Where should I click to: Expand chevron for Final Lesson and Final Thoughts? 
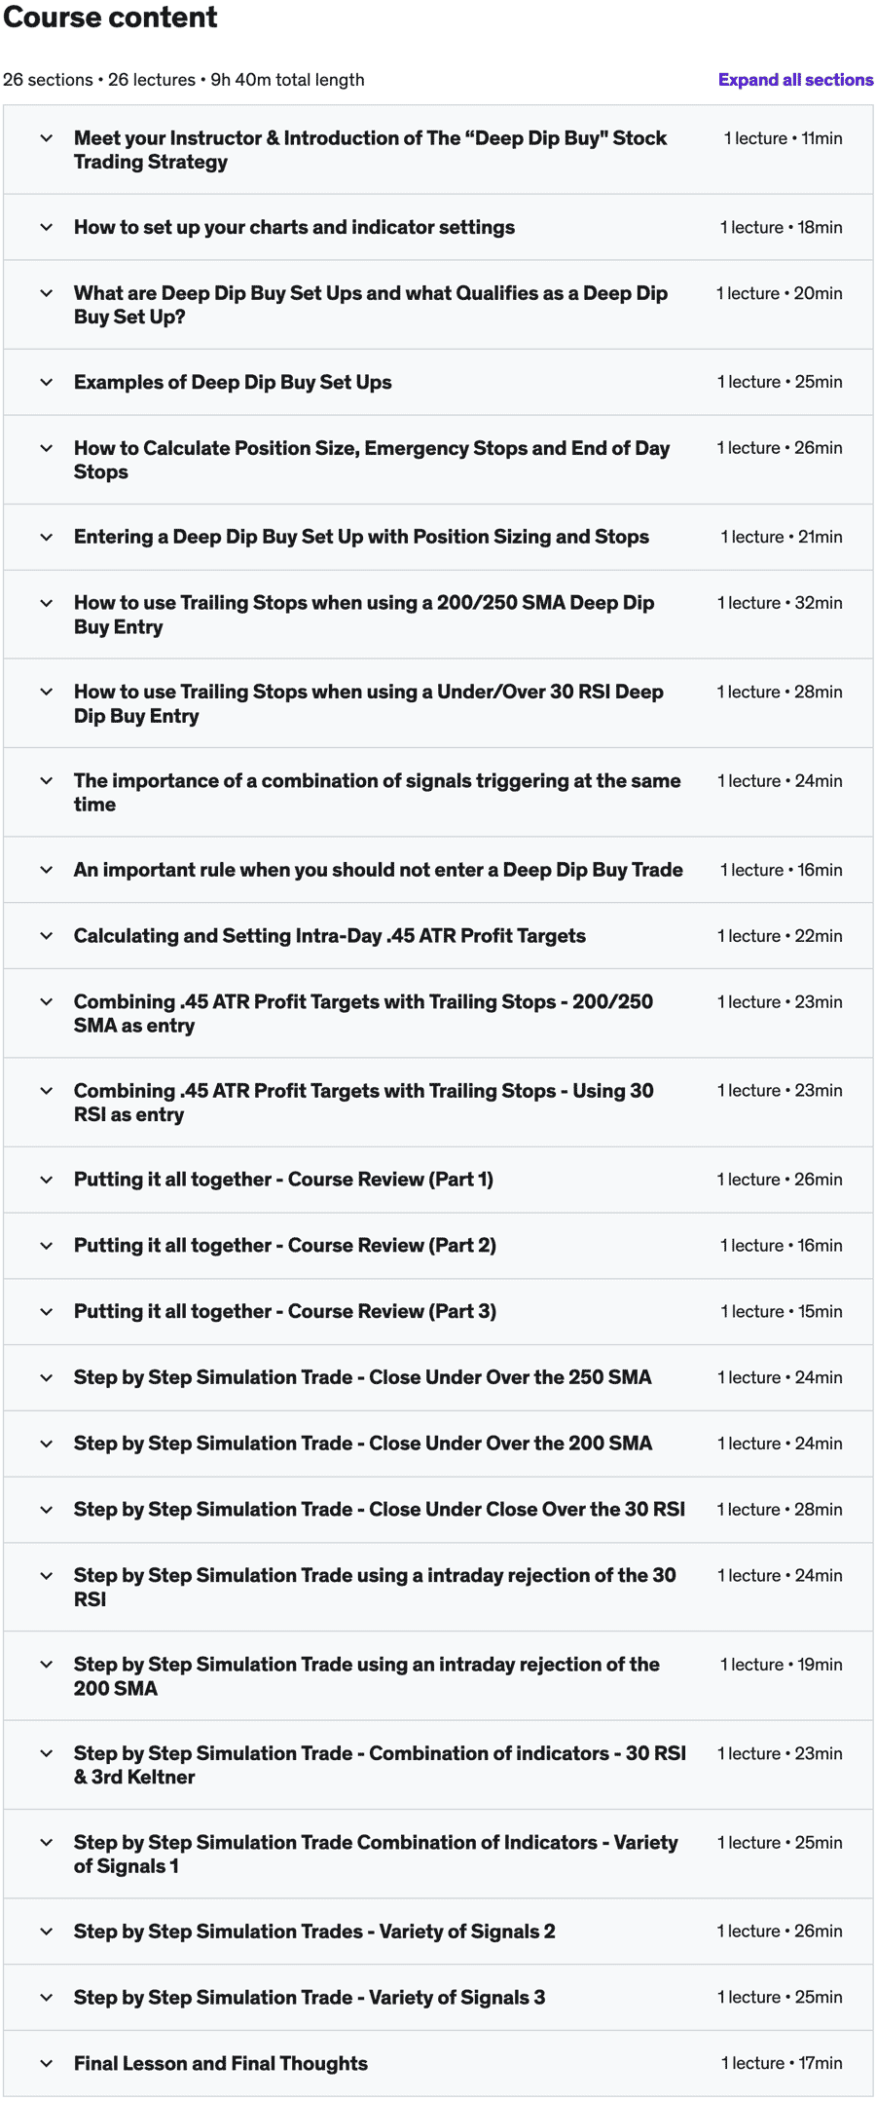coord(46,2063)
